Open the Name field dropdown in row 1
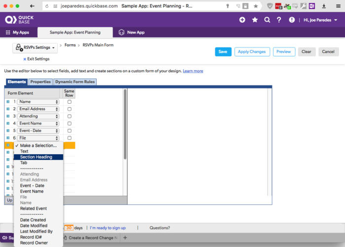Viewport: 345px width, 247px height. point(38,102)
